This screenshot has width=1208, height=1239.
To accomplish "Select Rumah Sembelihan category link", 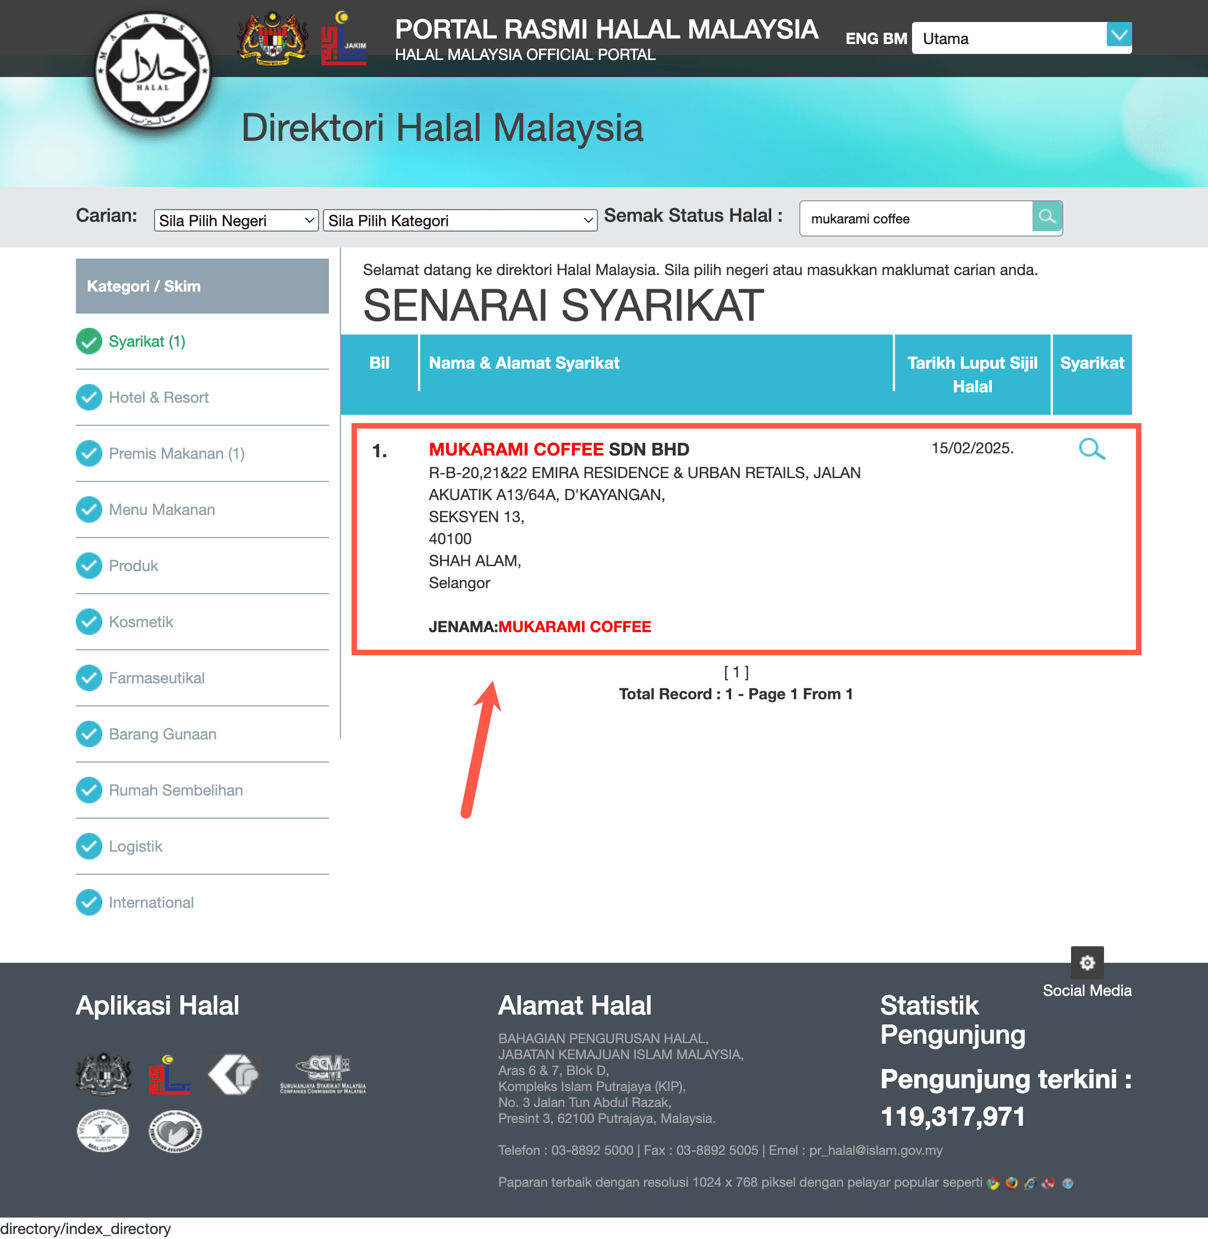I will click(175, 791).
